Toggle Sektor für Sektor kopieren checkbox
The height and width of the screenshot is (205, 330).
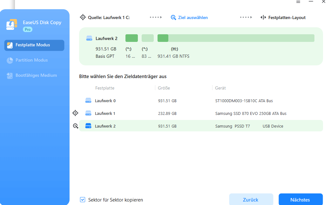[x=83, y=200]
